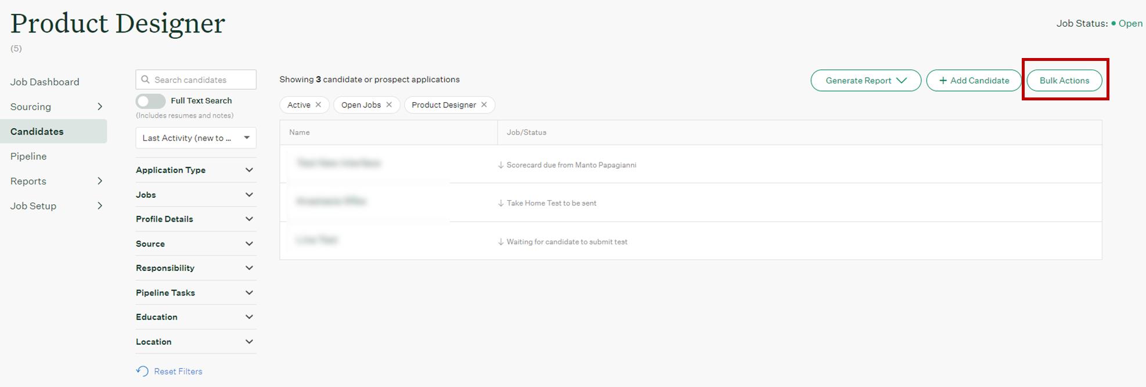
Task: Click the Add Candidate button
Action: tap(974, 81)
